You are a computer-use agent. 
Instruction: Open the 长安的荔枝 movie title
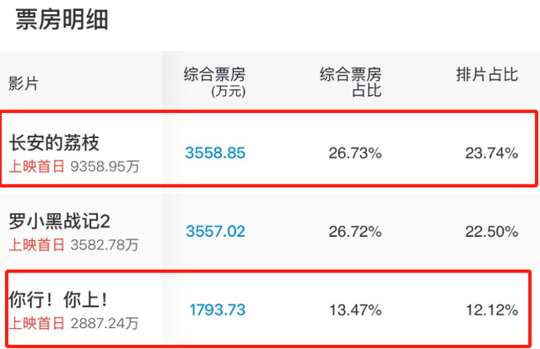tap(54, 142)
